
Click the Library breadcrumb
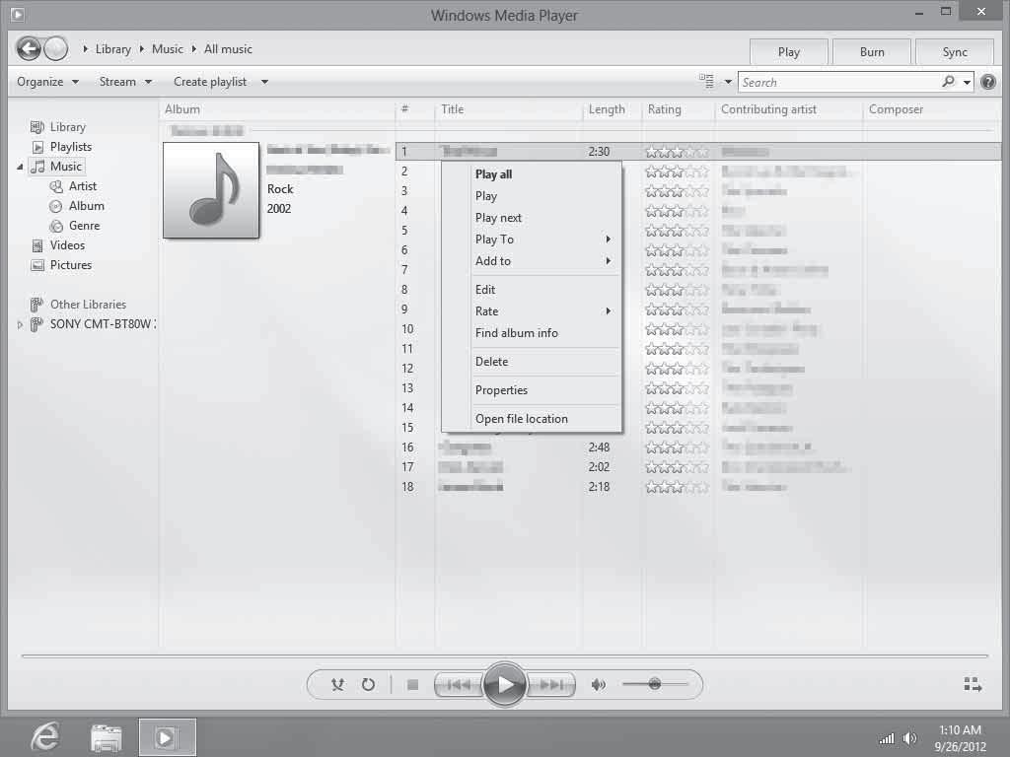pos(112,49)
